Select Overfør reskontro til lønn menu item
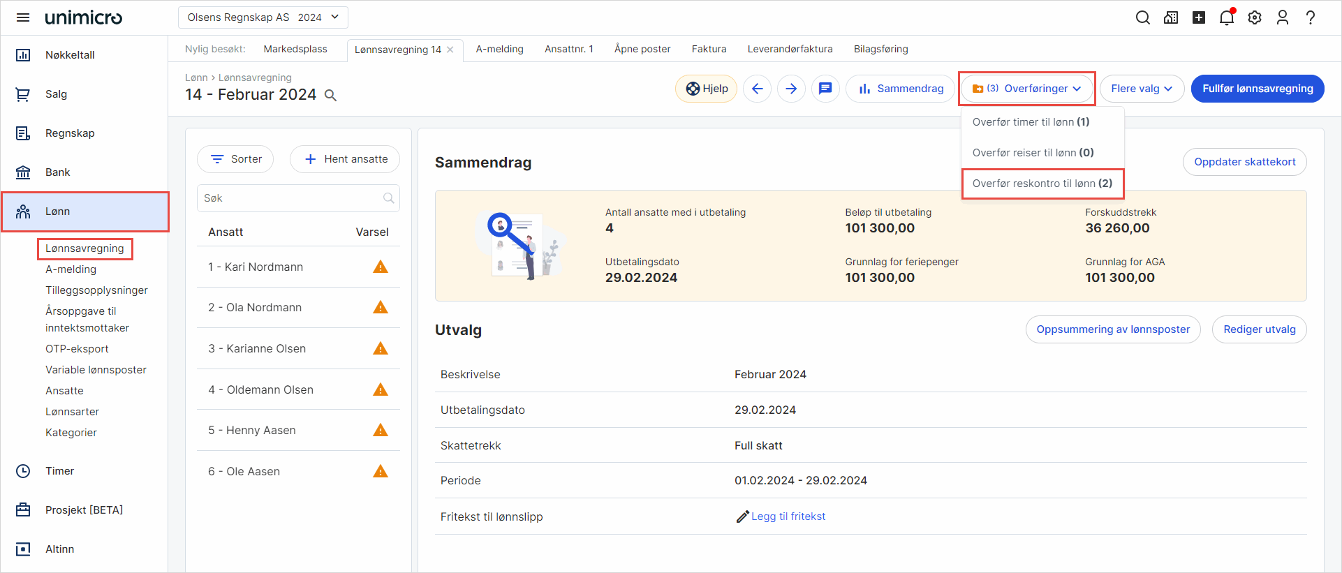 pos(1042,184)
